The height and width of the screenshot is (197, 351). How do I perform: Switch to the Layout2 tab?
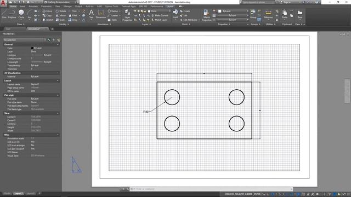(x=30, y=193)
